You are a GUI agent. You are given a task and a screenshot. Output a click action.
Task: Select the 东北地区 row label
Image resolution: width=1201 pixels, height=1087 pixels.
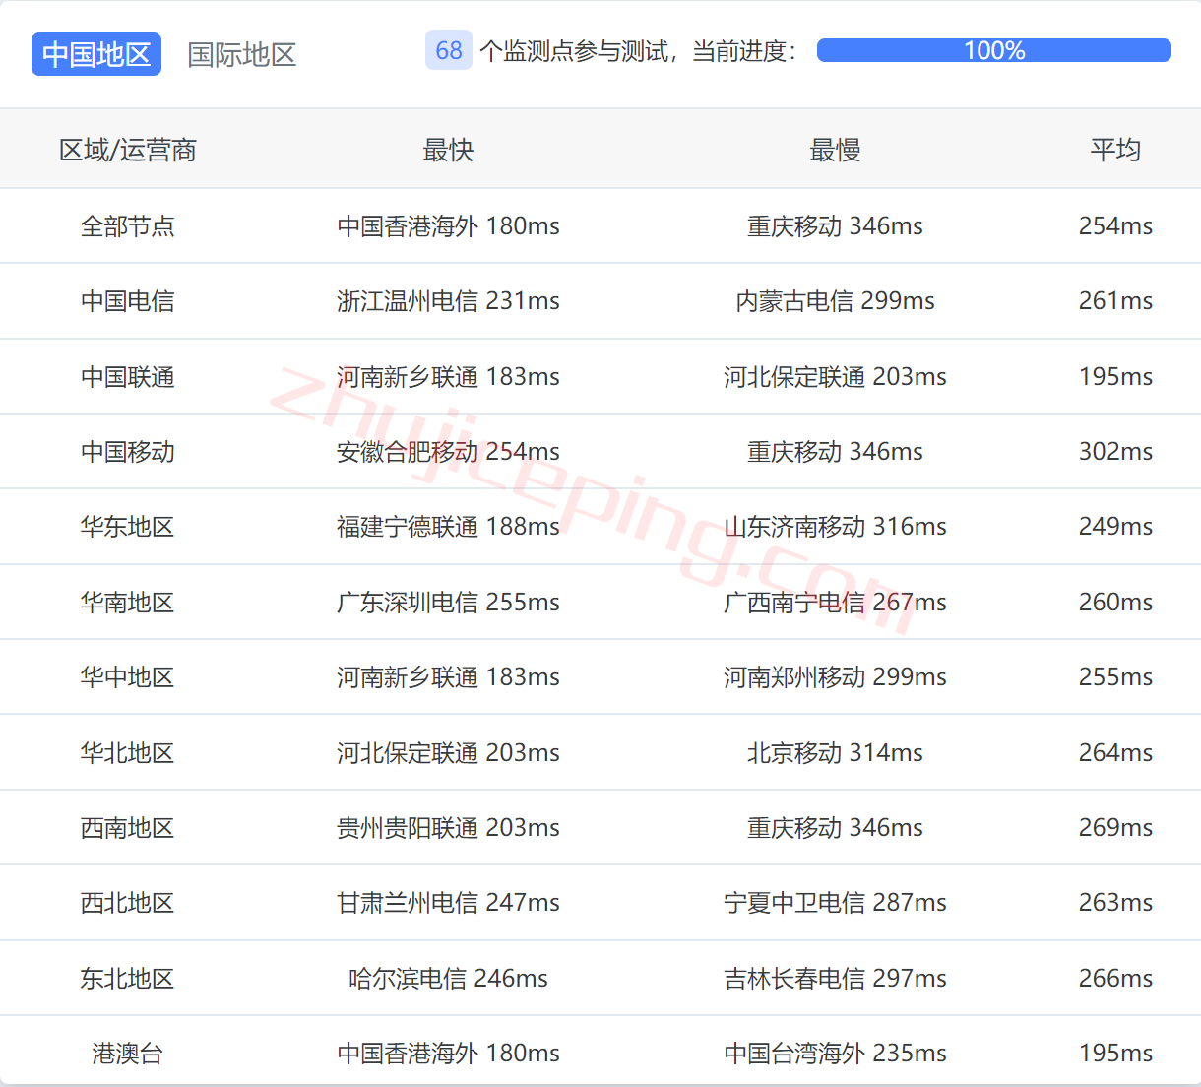[x=128, y=979]
